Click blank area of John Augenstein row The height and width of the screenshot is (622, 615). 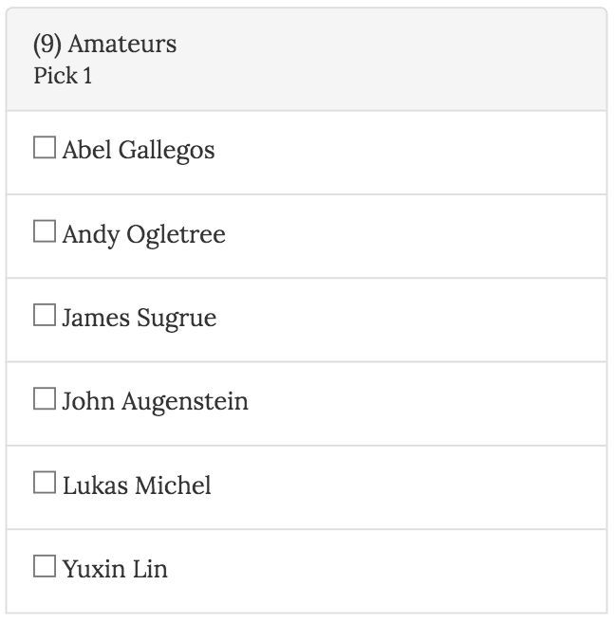click(427, 402)
